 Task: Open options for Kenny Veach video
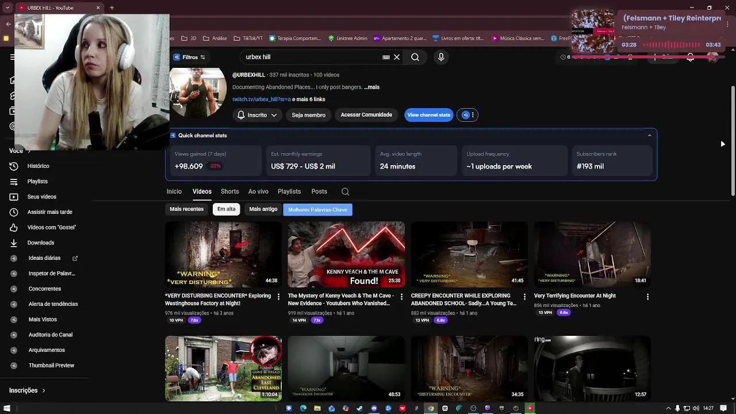401,297
